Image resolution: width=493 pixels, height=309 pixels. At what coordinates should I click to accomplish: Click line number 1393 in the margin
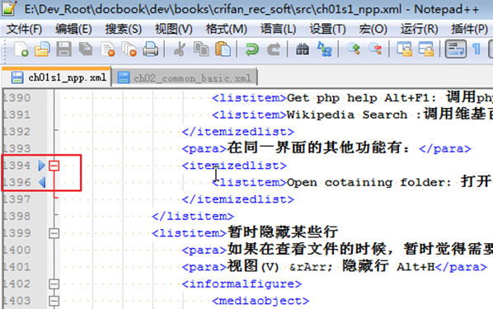pyautogui.click(x=16, y=148)
